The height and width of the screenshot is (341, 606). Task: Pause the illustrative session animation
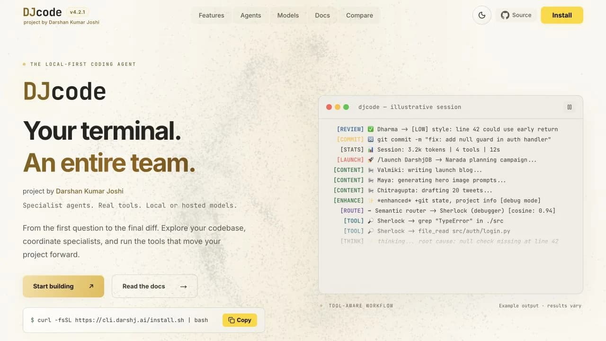click(x=570, y=107)
